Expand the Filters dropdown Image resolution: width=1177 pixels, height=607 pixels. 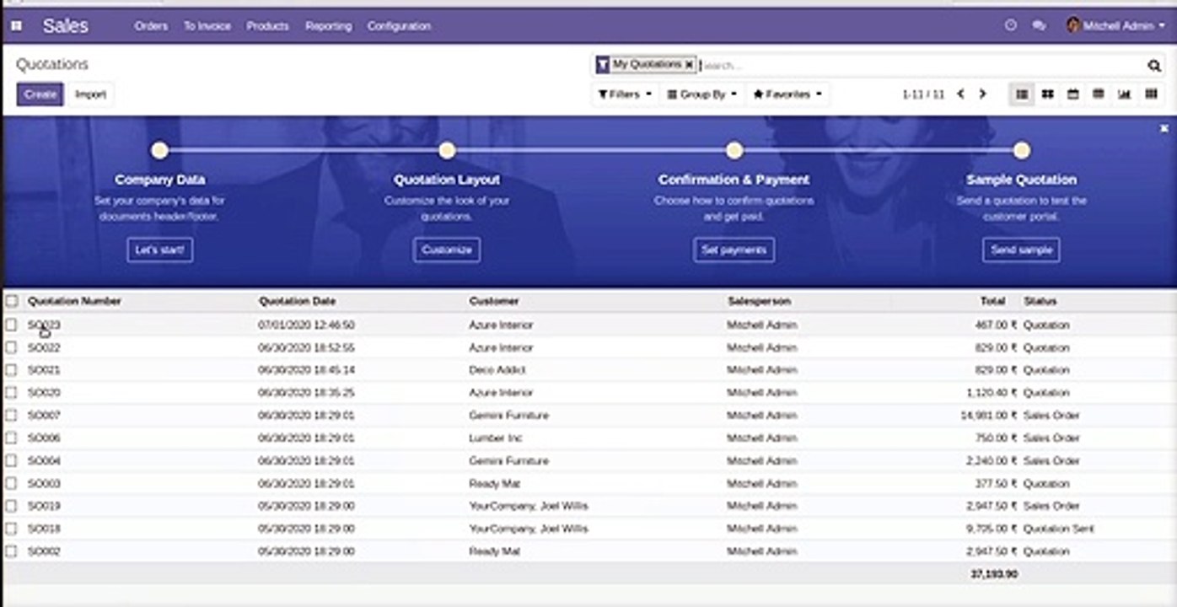tap(625, 94)
